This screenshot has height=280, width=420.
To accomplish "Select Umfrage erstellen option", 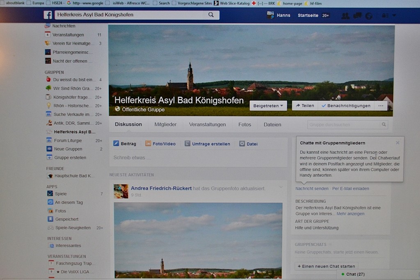I will point(207,144).
